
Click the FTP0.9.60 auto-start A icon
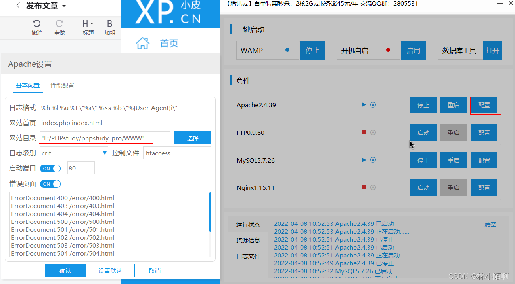point(373,133)
